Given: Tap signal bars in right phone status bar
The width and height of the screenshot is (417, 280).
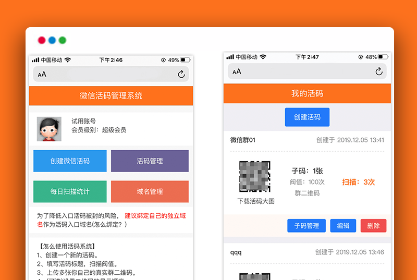Looking at the screenshot, I should 230,57.
